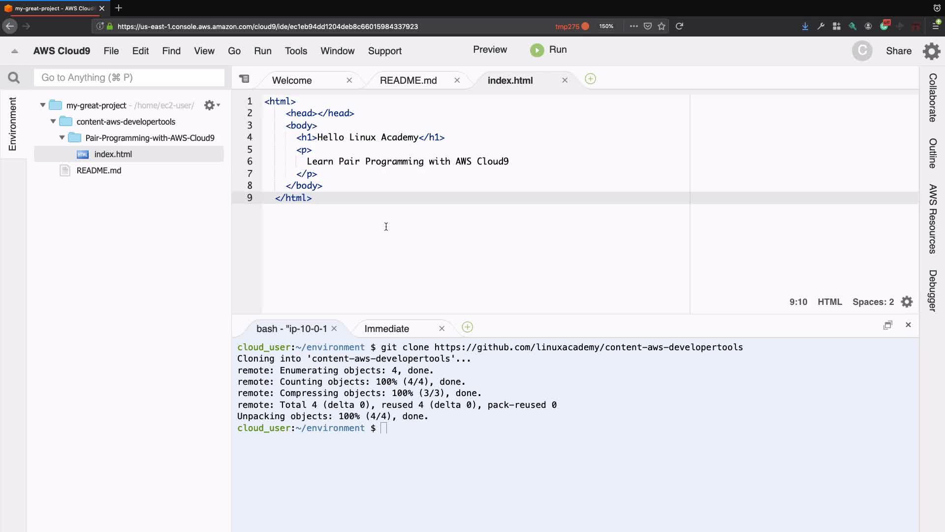
Task: Add new editor tab with the plus icon
Action: tap(590, 79)
